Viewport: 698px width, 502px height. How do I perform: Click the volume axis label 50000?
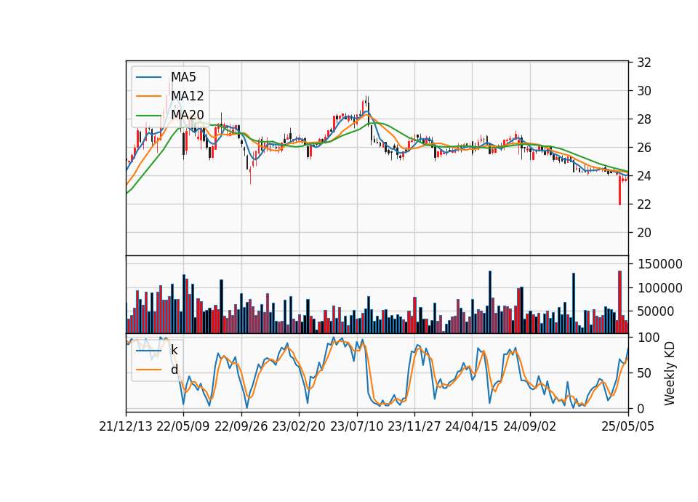(657, 311)
